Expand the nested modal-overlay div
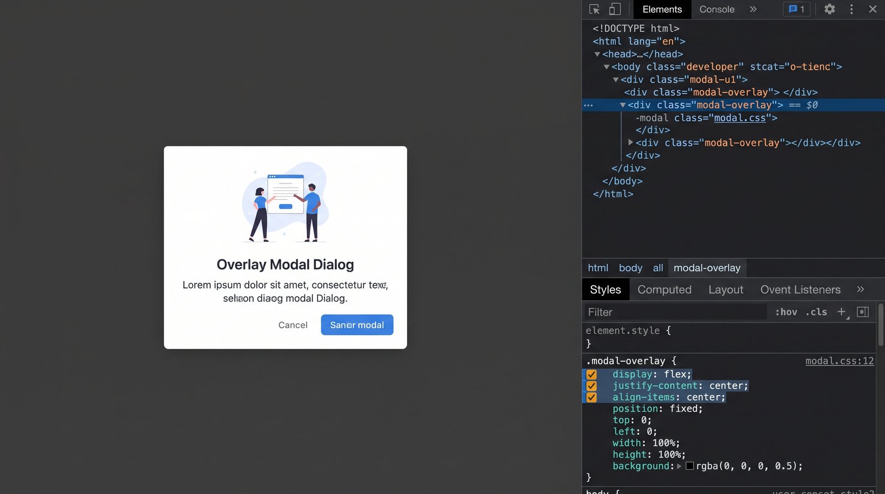 click(631, 143)
